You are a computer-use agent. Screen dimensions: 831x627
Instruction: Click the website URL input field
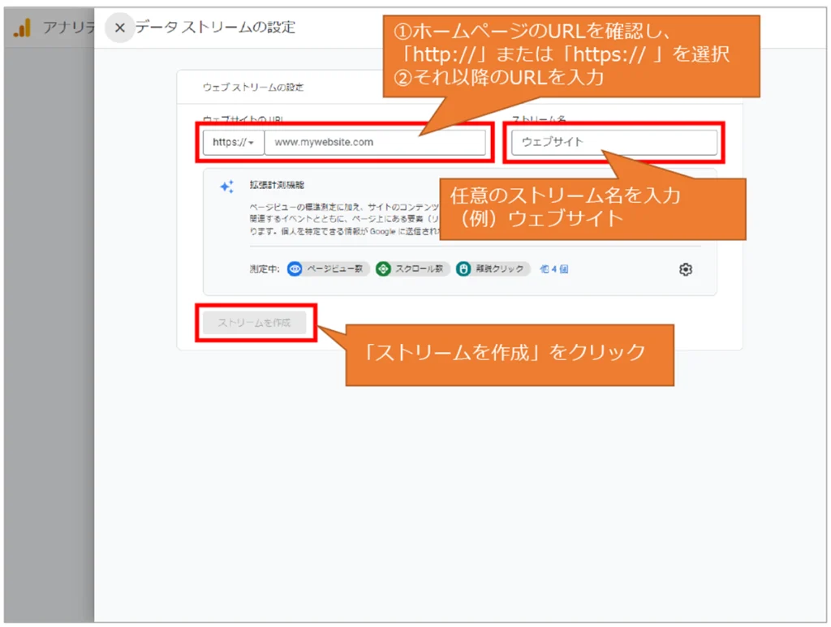click(x=375, y=142)
